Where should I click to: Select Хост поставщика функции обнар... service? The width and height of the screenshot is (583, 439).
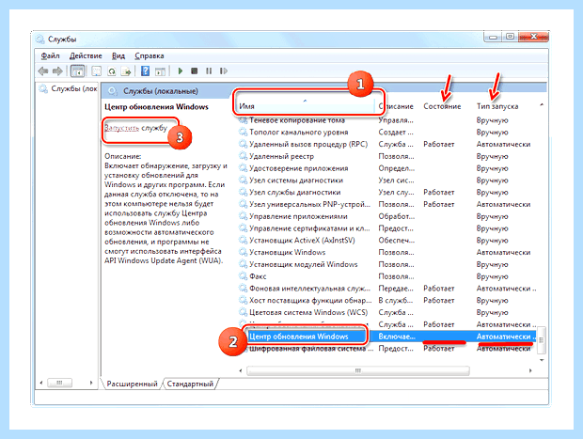point(310,301)
